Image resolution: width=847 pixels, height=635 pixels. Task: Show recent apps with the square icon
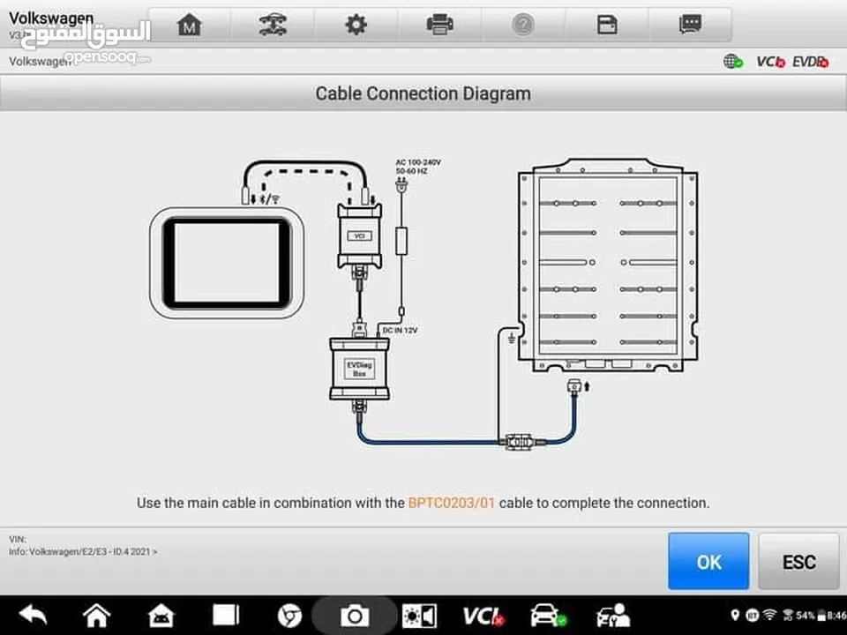[x=225, y=615]
